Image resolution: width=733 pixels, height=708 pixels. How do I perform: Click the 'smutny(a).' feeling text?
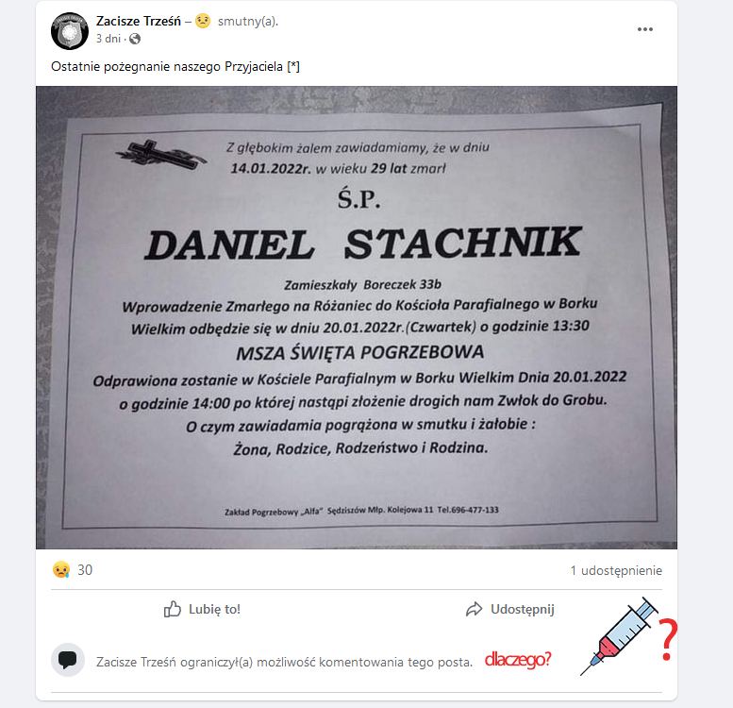click(x=248, y=22)
